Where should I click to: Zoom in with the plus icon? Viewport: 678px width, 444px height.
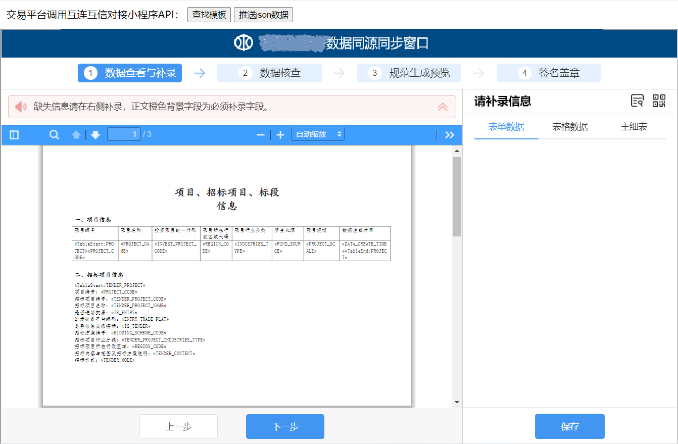coord(280,135)
